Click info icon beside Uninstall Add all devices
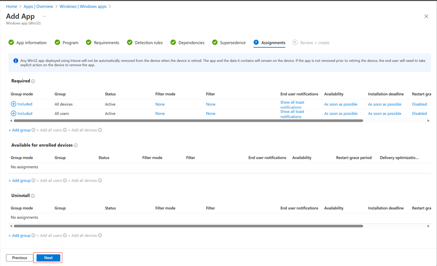This screenshot has height=266, width=437. [100, 236]
